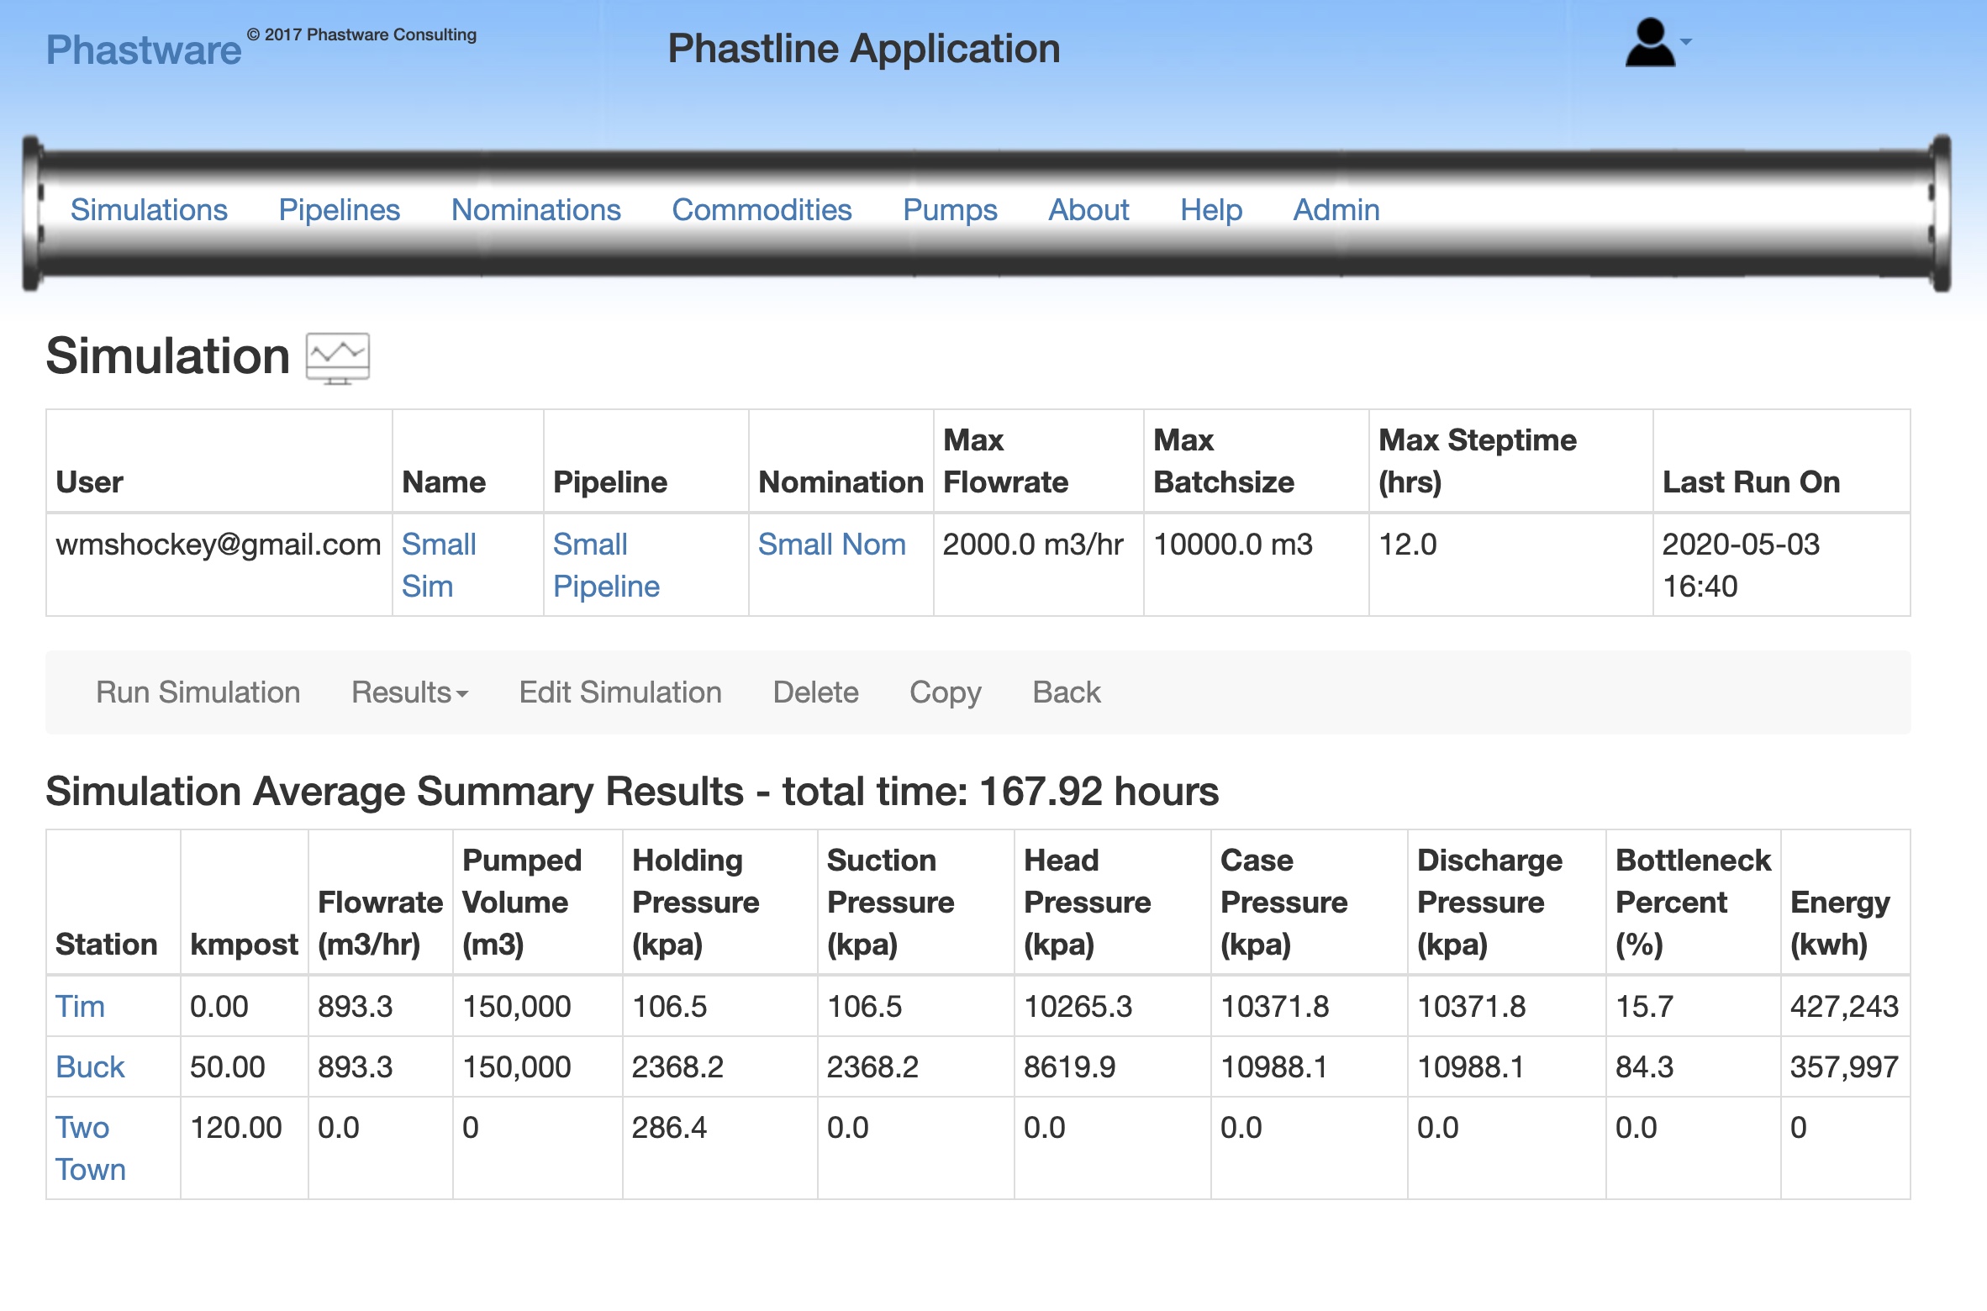Open the Pumps menu item

(950, 210)
